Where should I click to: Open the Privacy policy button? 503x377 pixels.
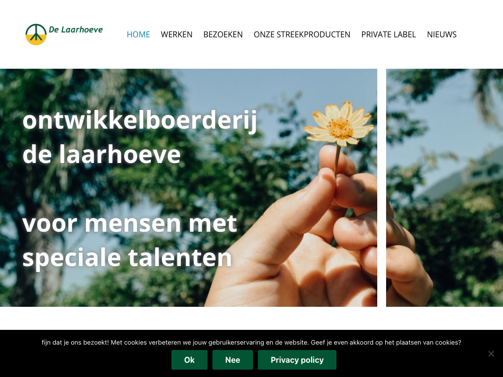(x=297, y=360)
